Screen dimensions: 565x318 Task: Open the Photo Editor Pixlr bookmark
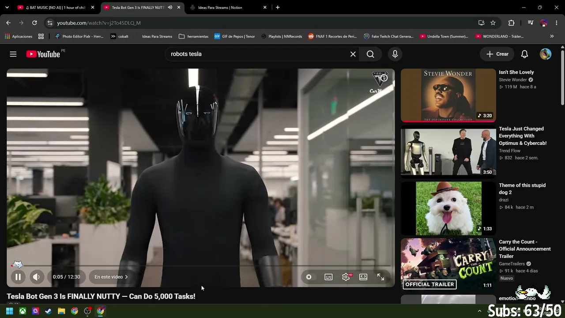click(x=79, y=36)
